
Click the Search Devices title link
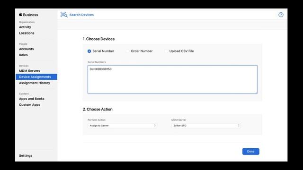[81, 15]
